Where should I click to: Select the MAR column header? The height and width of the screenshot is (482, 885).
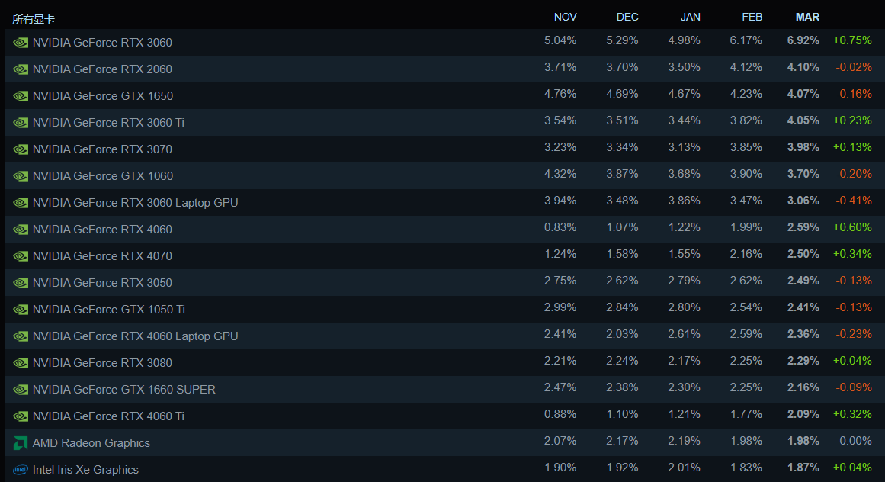click(x=807, y=17)
